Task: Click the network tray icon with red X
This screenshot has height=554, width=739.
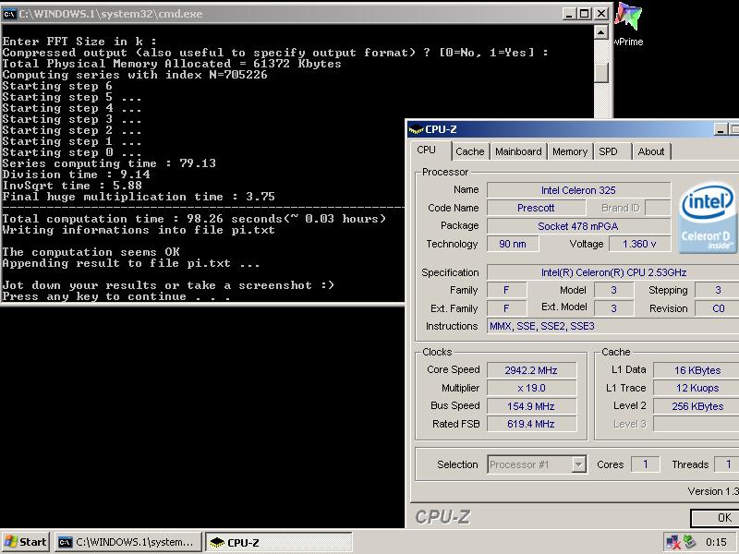Action: (672, 542)
